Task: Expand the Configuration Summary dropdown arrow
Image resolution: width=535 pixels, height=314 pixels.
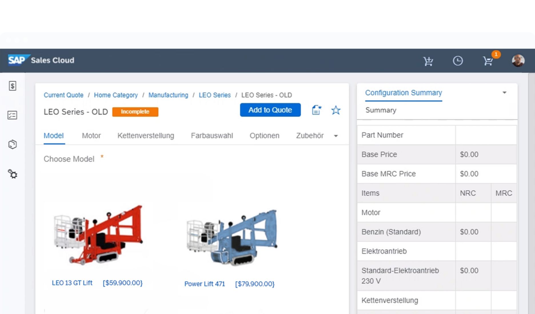Action: pos(505,92)
